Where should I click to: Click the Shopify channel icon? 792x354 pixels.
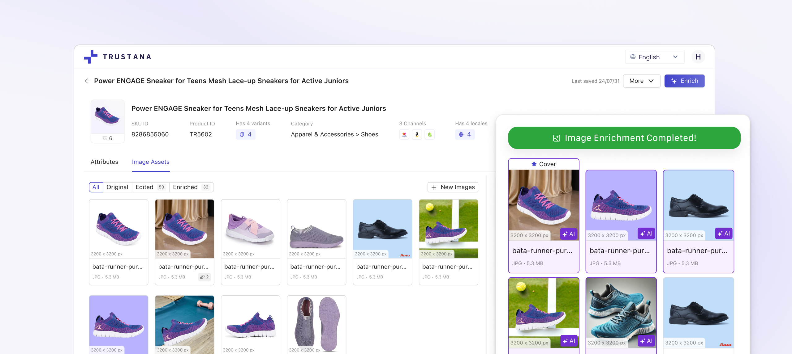(x=429, y=134)
